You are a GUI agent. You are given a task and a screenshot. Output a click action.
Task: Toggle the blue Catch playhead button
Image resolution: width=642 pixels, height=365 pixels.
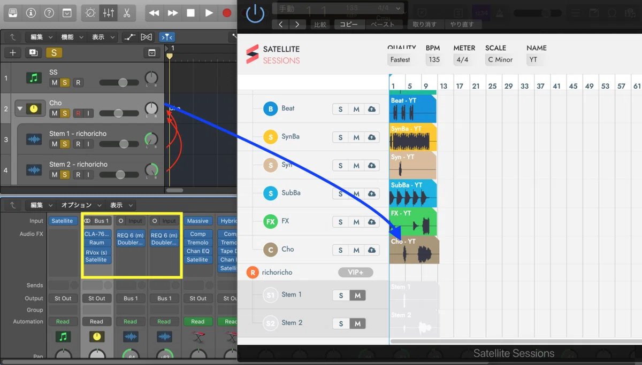pos(167,37)
